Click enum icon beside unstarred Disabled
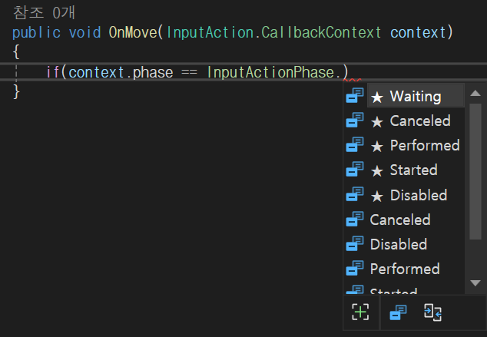This screenshot has height=337, width=487. tap(355, 243)
